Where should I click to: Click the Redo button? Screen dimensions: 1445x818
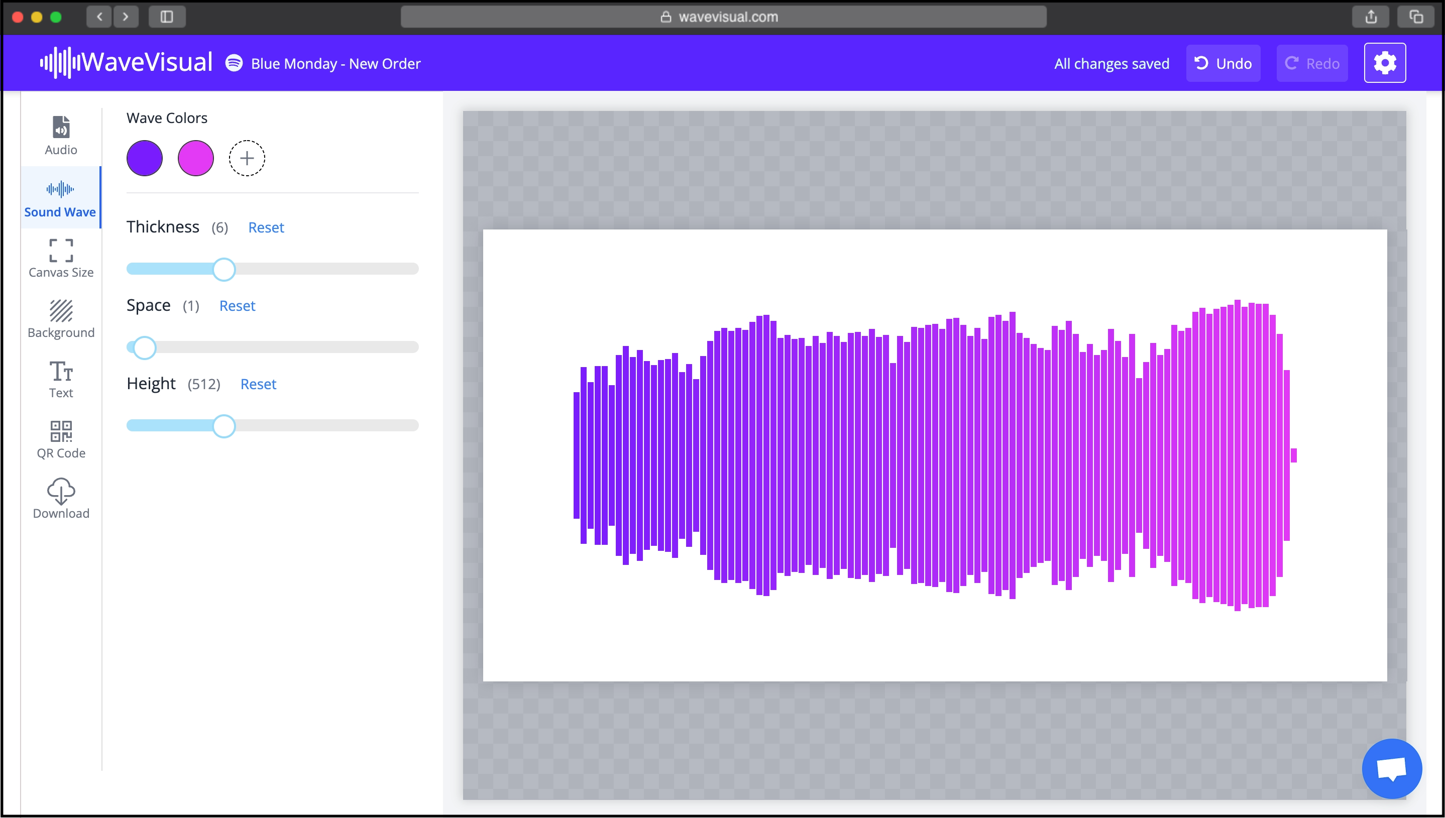(1312, 63)
